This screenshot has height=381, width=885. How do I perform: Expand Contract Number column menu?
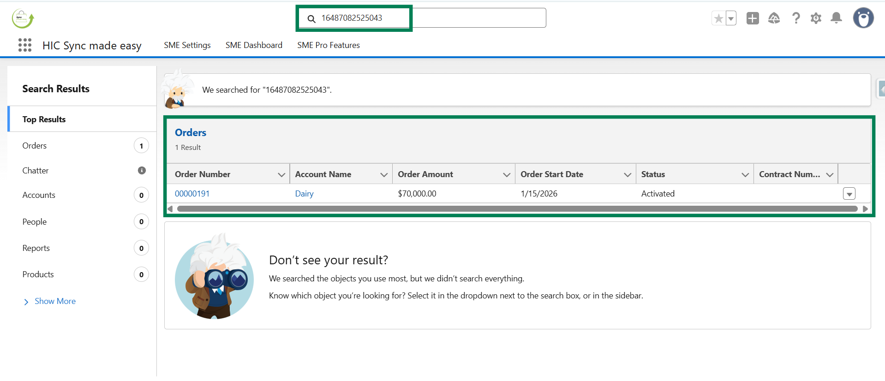coord(830,174)
